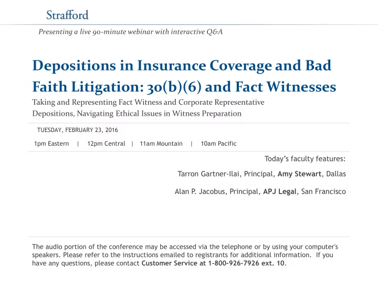Click the name 'Tarron Gartner-Ilai, Principal'
The width and height of the screenshot is (378, 284).
click(225, 174)
